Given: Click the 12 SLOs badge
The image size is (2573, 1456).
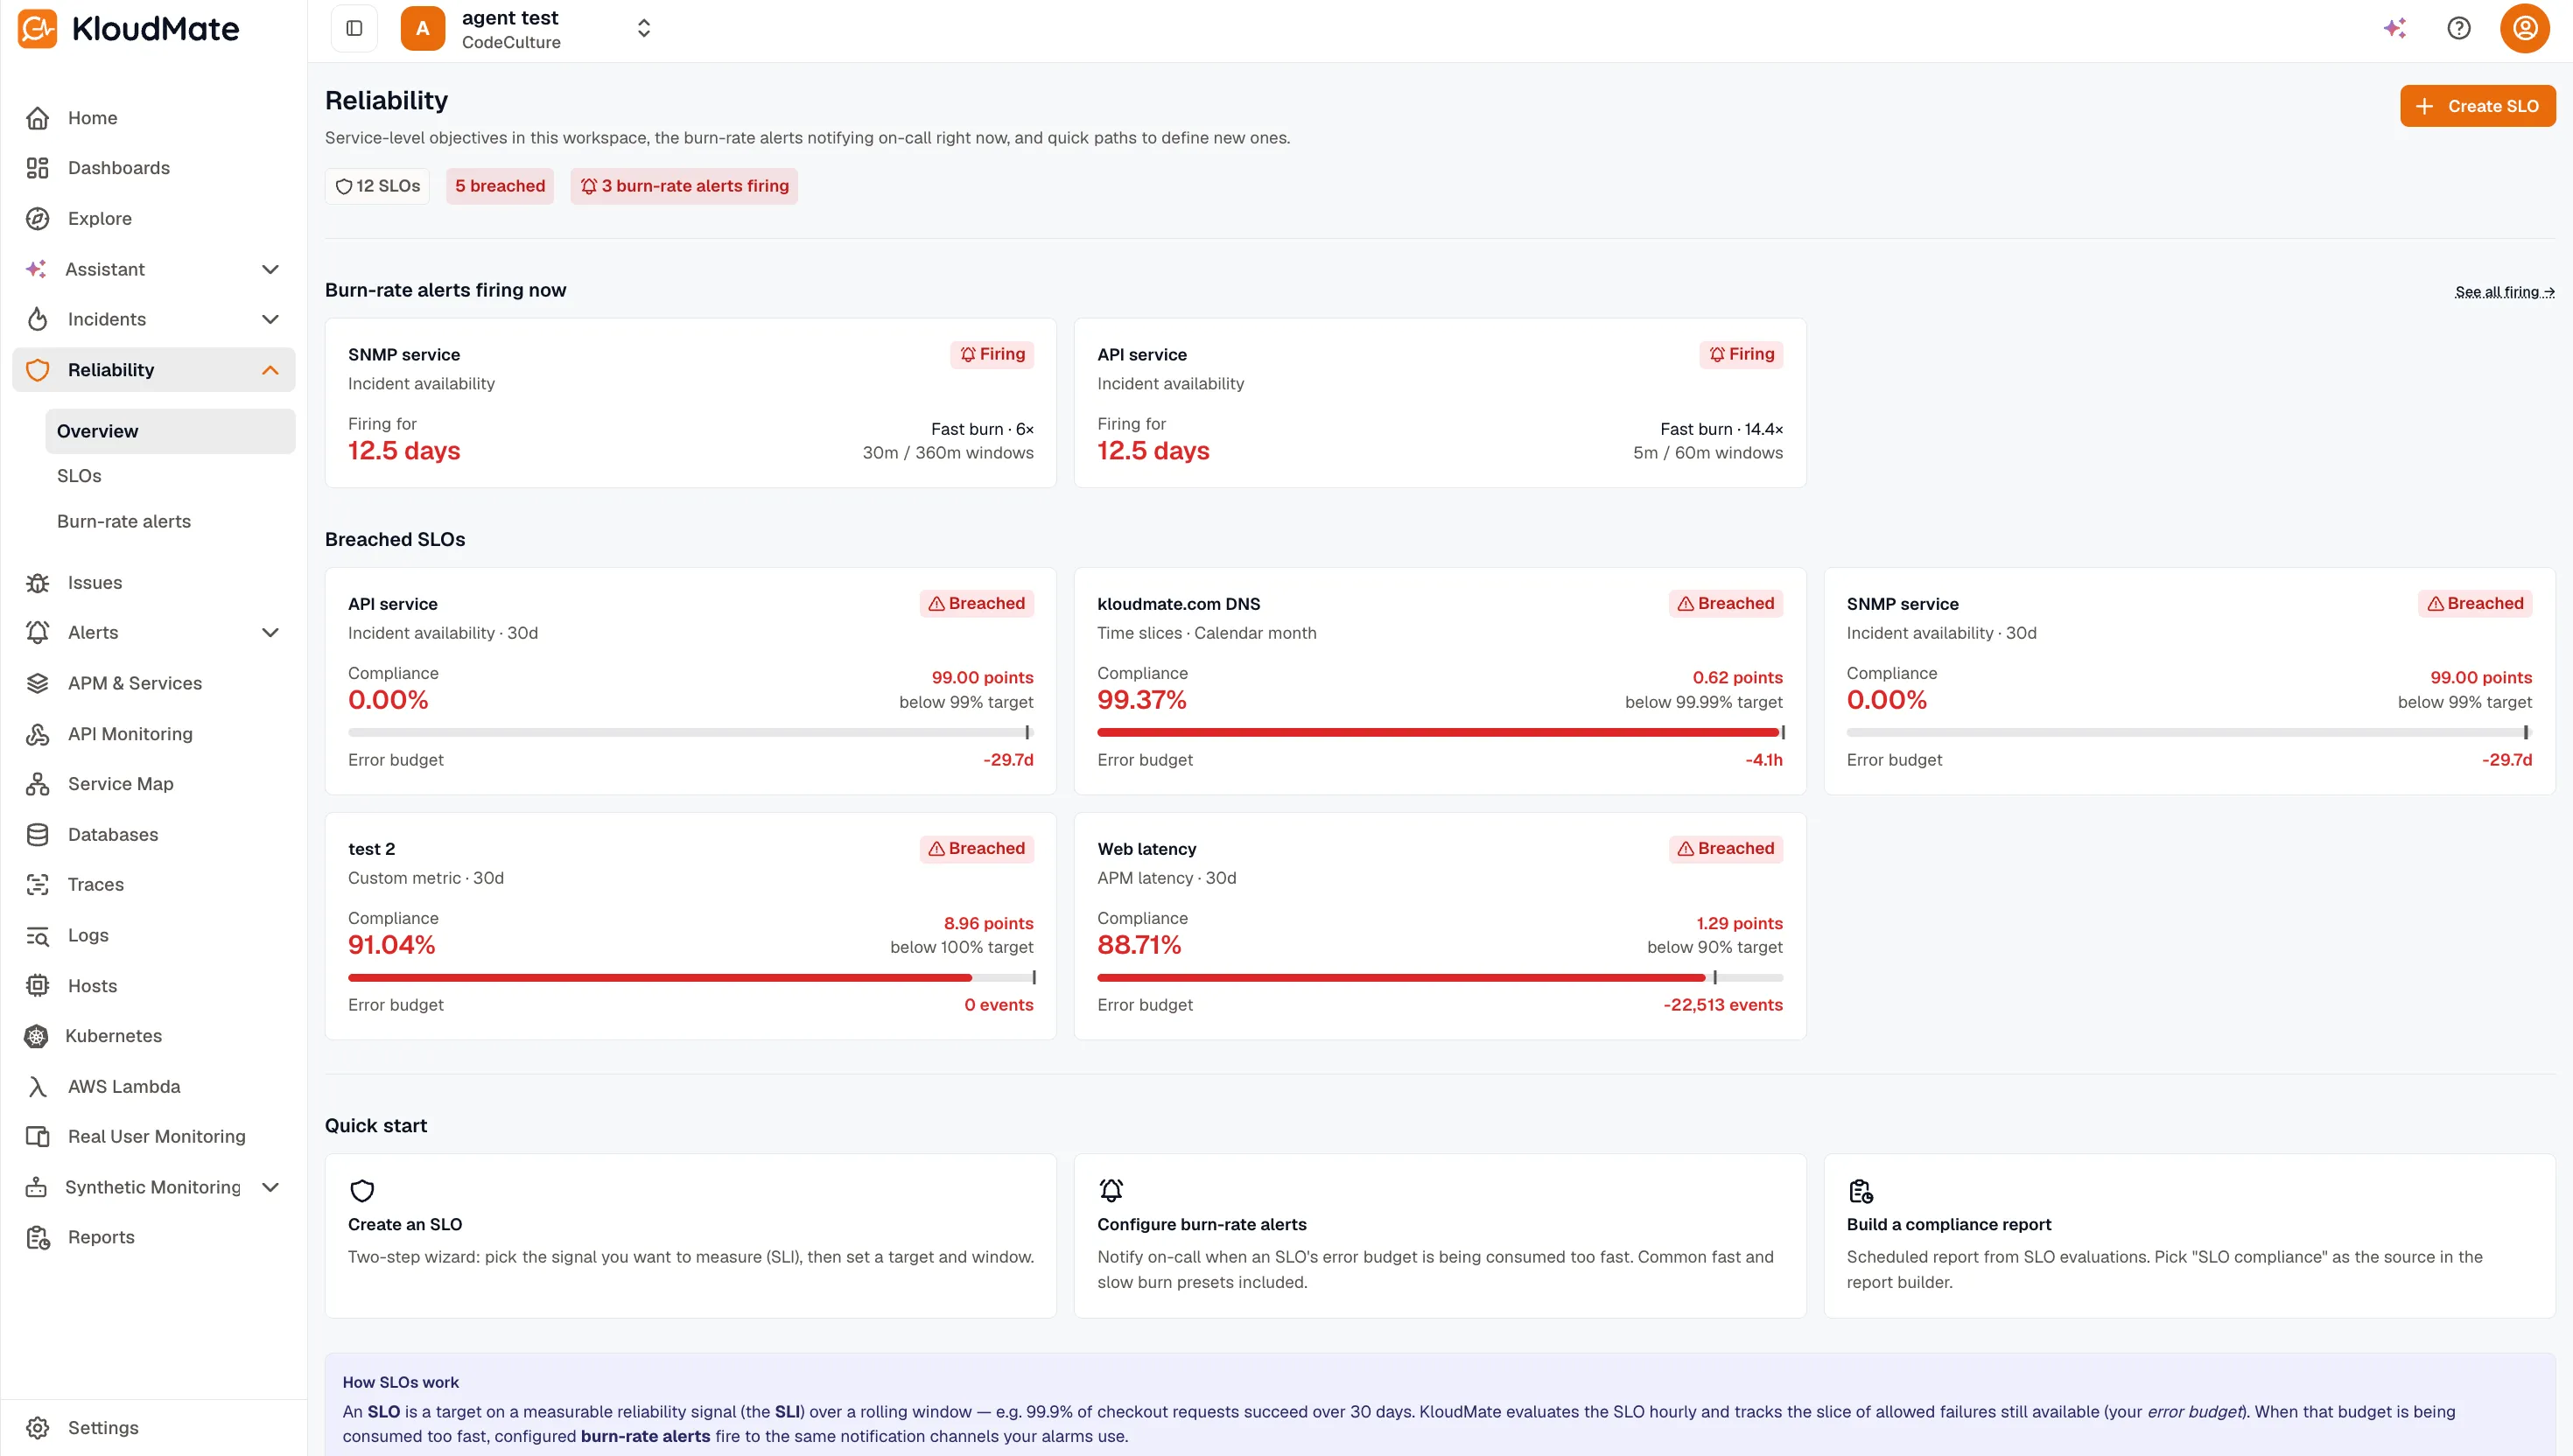Looking at the screenshot, I should (x=377, y=186).
